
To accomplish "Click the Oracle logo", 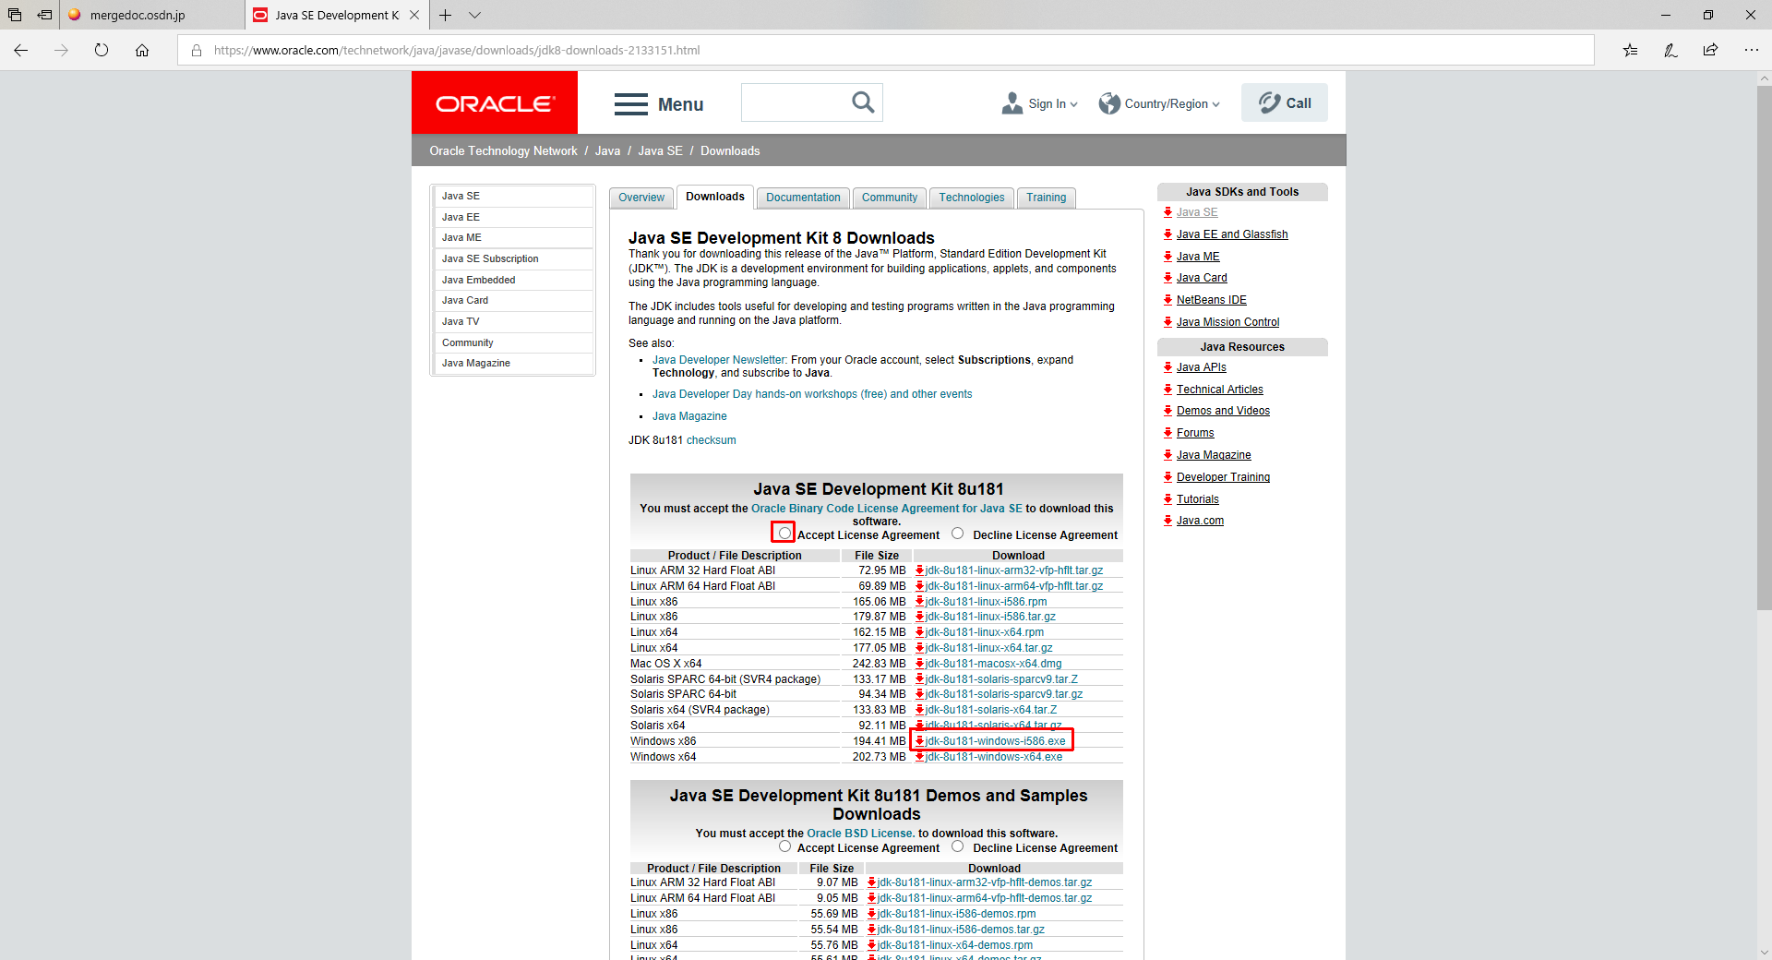I will tap(495, 103).
